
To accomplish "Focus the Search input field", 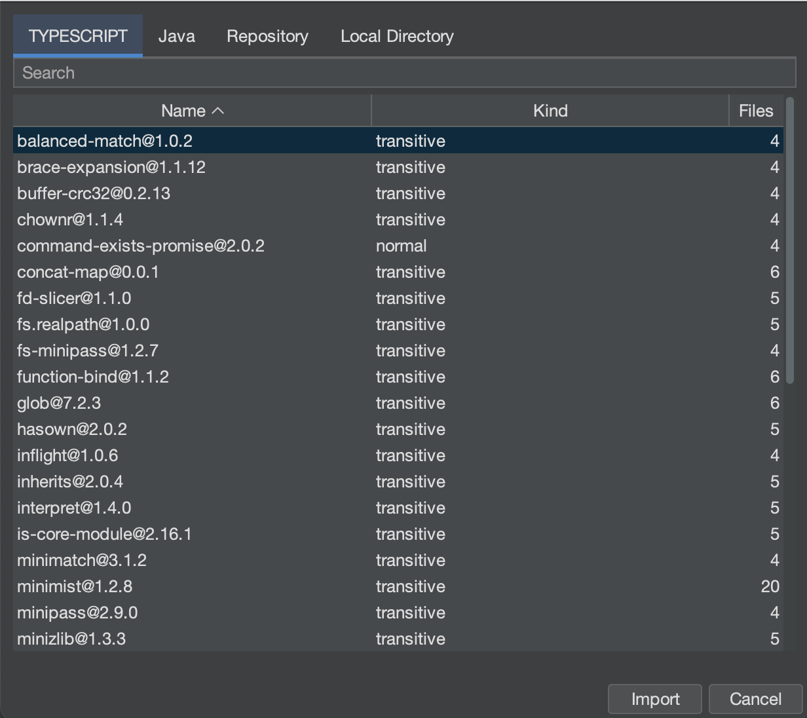I will 403,73.
